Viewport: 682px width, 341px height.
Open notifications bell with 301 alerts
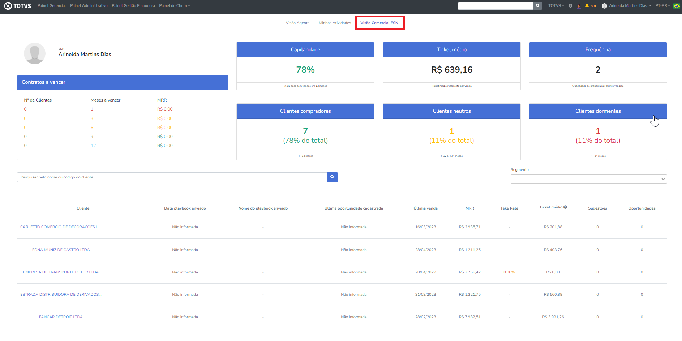[591, 6]
